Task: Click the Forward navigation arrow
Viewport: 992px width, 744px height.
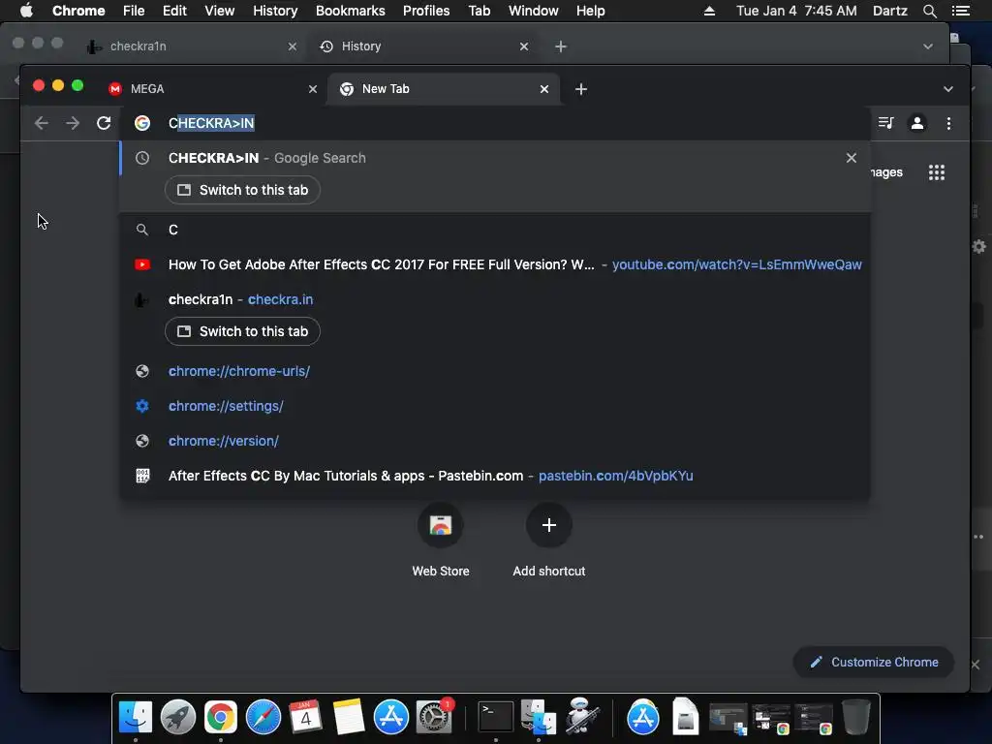Action: pos(73,123)
